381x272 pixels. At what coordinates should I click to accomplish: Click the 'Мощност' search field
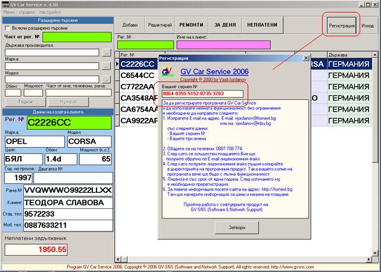(33, 93)
